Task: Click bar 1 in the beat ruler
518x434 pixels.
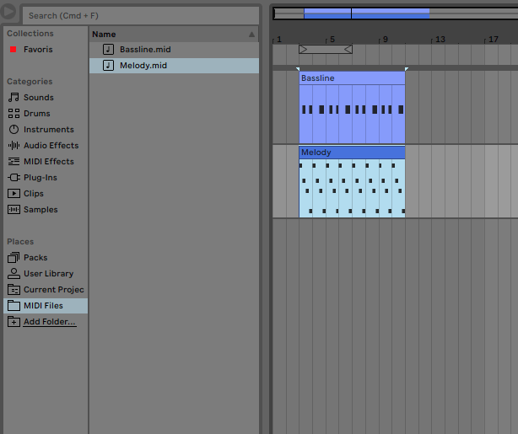Action: click(x=279, y=40)
